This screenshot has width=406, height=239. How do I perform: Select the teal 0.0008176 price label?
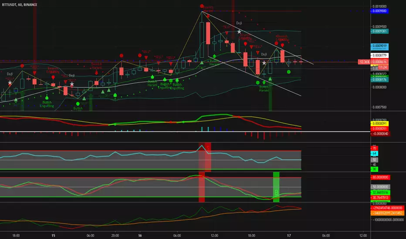(x=379, y=80)
